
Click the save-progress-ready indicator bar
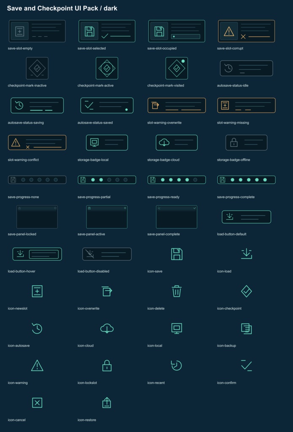pos(176,180)
